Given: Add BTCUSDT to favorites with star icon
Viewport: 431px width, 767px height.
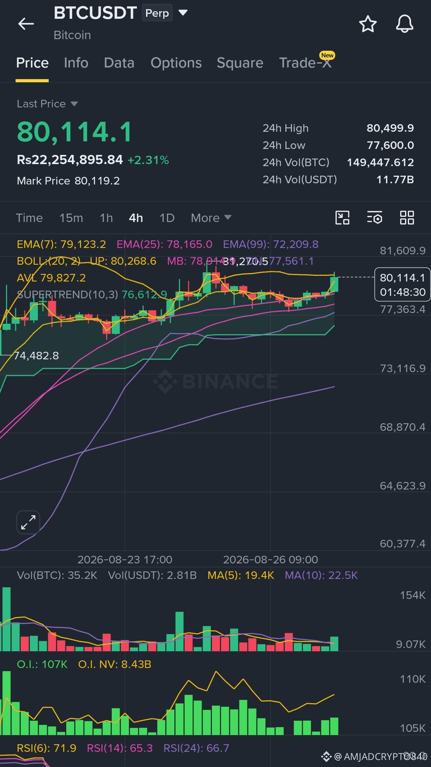Looking at the screenshot, I should (x=368, y=24).
